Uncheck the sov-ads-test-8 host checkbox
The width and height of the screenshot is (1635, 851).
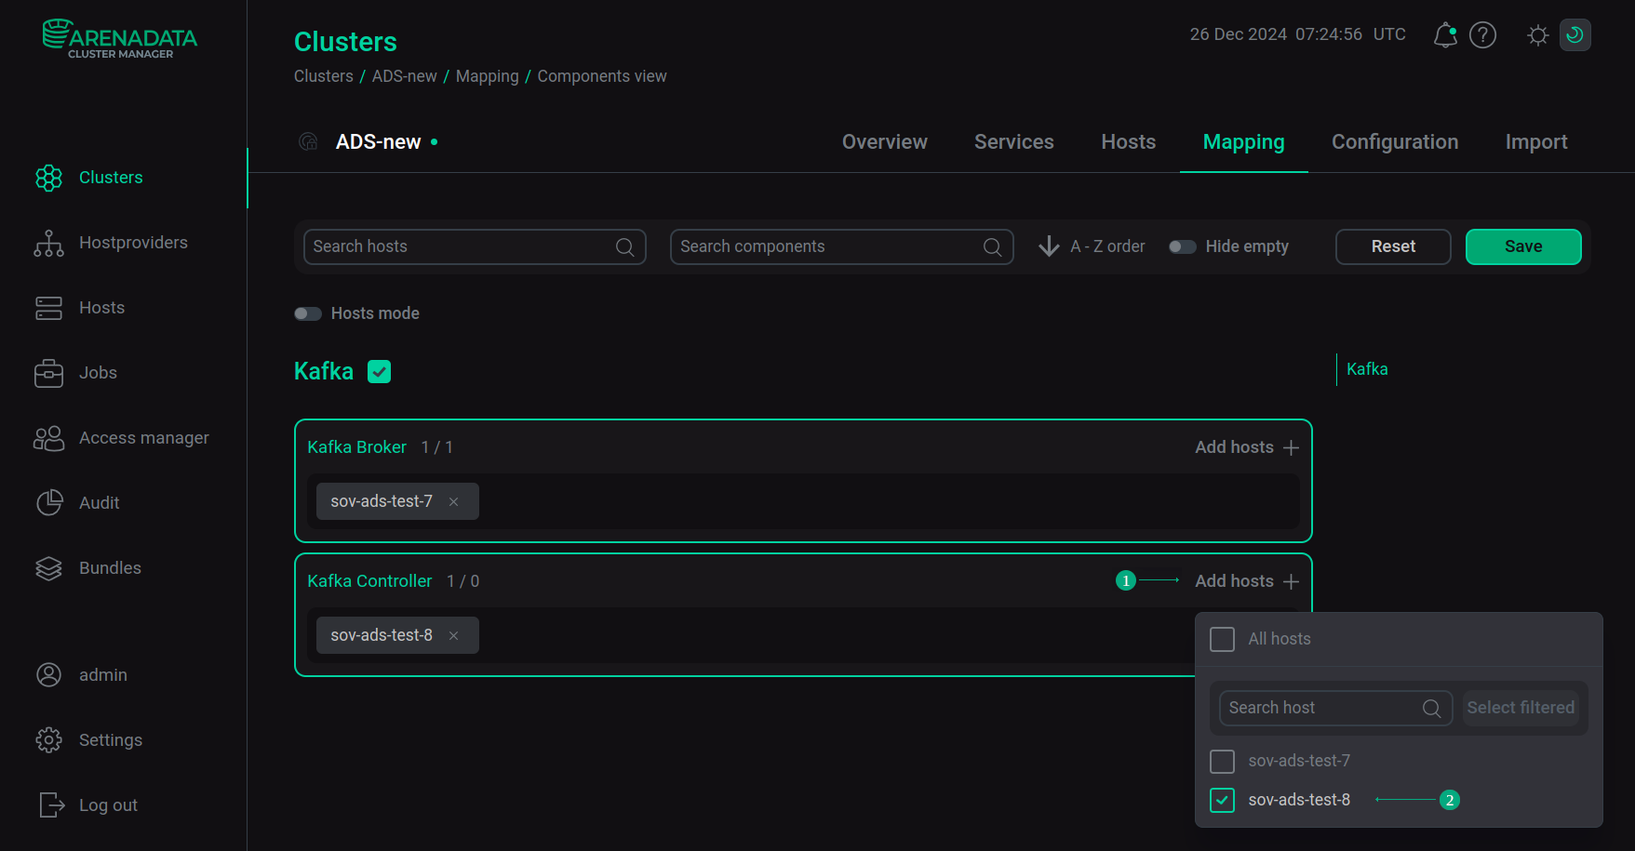click(x=1223, y=801)
